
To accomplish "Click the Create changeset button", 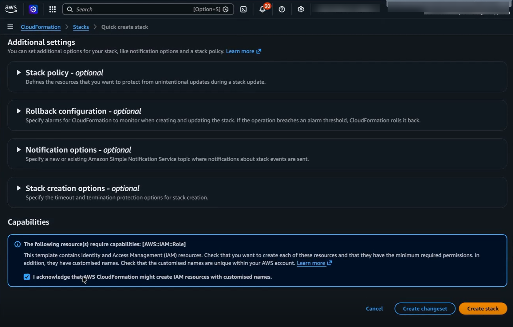I will click(x=425, y=309).
